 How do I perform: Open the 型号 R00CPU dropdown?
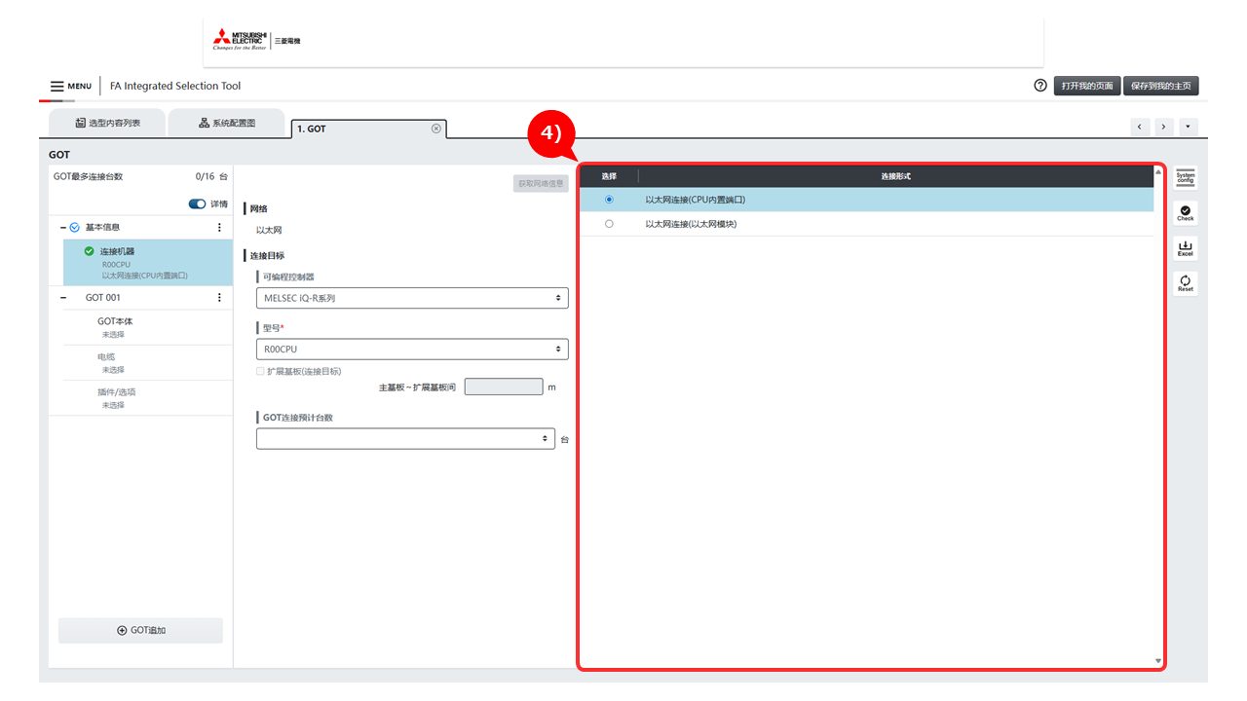(412, 349)
